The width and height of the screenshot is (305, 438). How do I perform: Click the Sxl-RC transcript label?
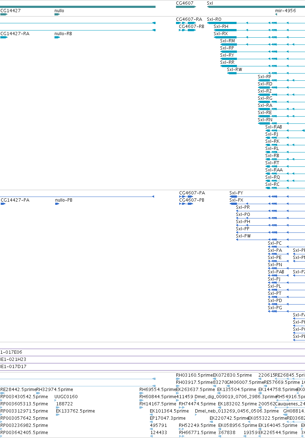pos(272,184)
